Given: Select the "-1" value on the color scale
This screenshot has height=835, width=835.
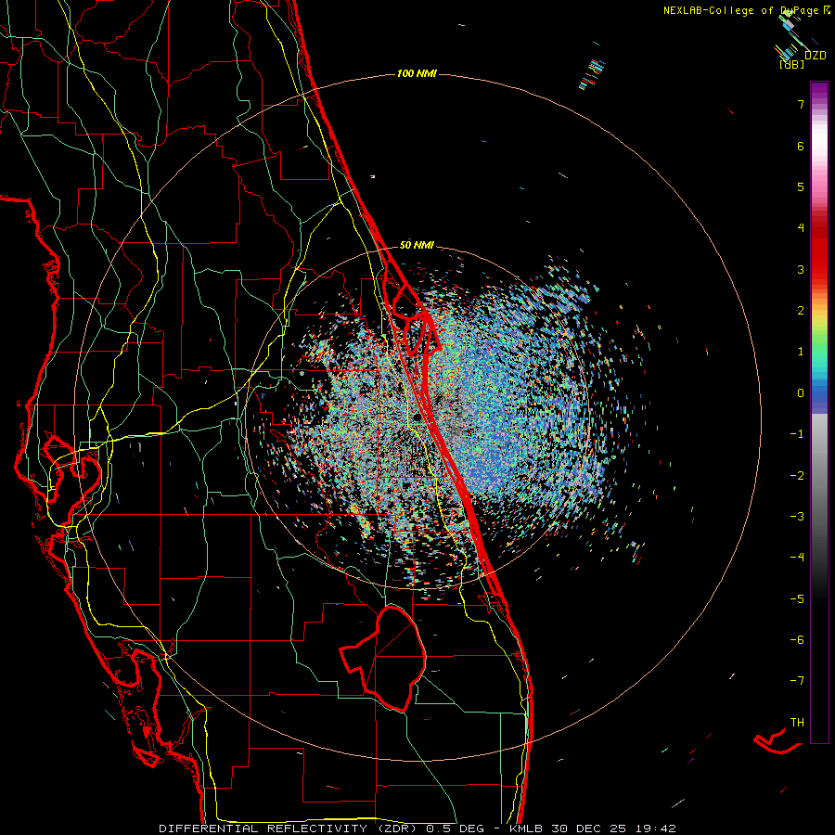Looking at the screenshot, I should tap(797, 434).
